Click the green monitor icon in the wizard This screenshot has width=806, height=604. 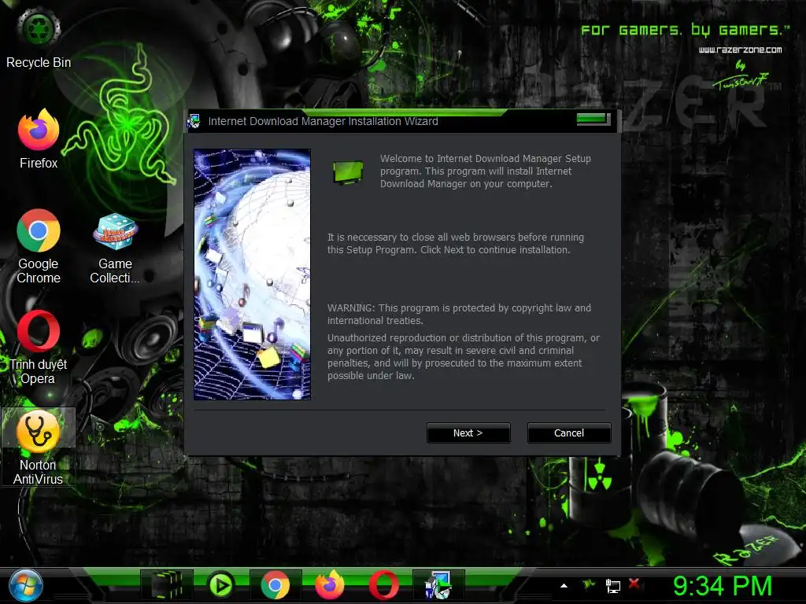348,172
